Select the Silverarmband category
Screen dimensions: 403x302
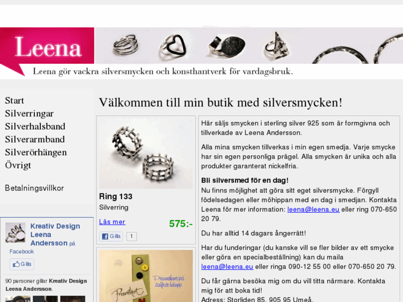click(x=35, y=139)
